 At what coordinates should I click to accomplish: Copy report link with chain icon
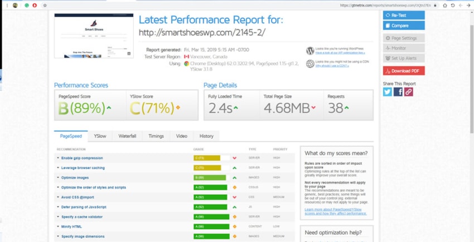(408, 92)
